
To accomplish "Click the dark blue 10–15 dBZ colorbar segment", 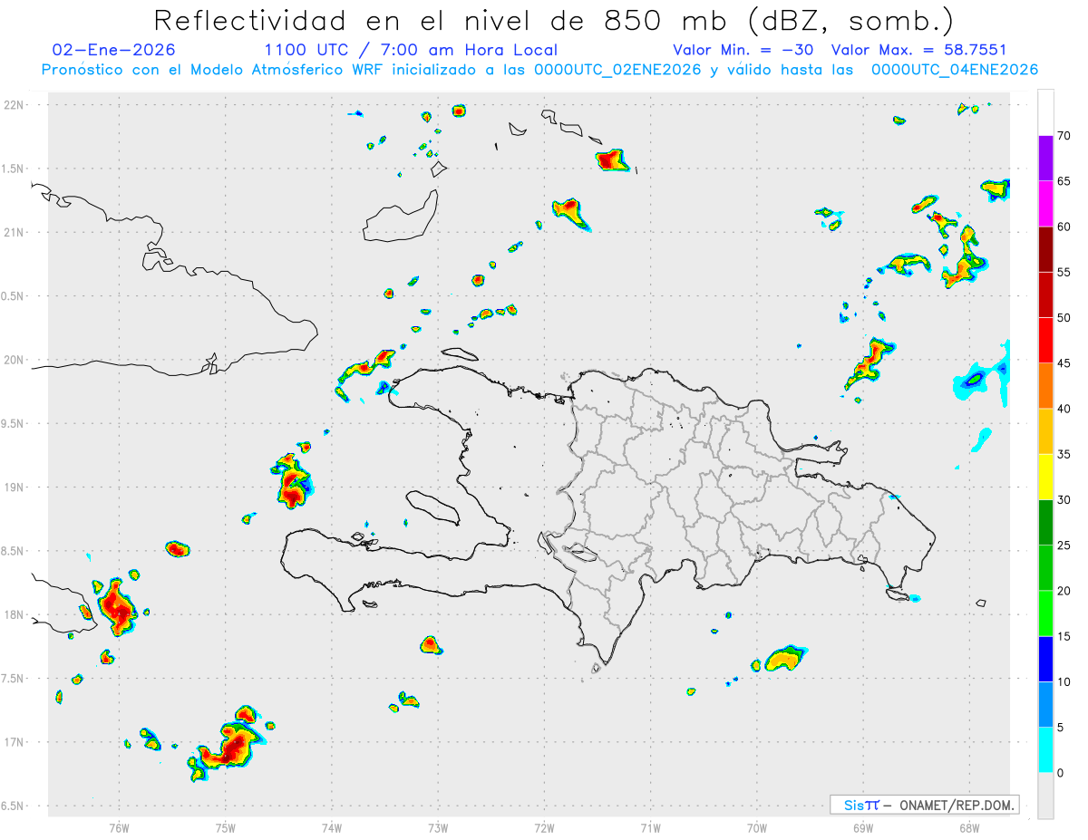I will [1046, 659].
